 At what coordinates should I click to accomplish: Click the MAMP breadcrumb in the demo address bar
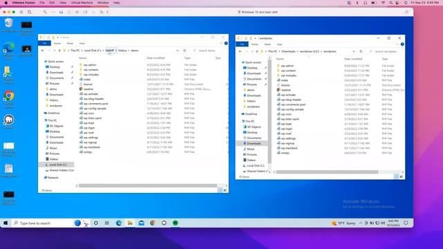point(110,50)
